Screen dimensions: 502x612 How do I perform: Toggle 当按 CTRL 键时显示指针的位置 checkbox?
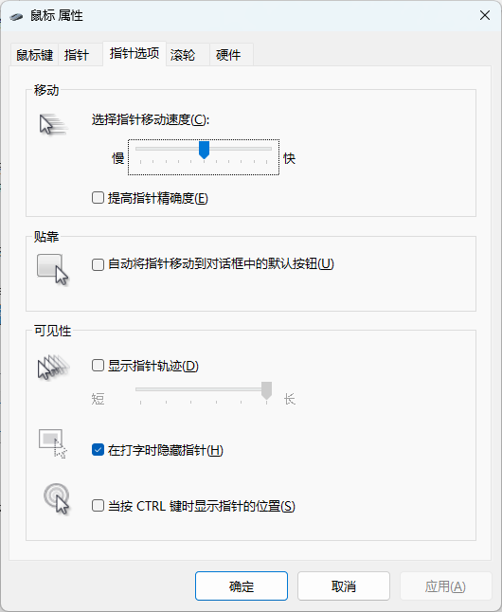click(x=98, y=506)
